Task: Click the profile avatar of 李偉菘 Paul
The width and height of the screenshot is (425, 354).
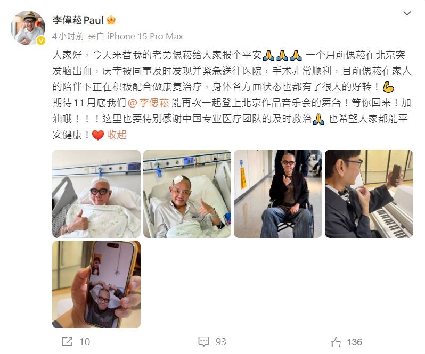Action: pos(28,28)
